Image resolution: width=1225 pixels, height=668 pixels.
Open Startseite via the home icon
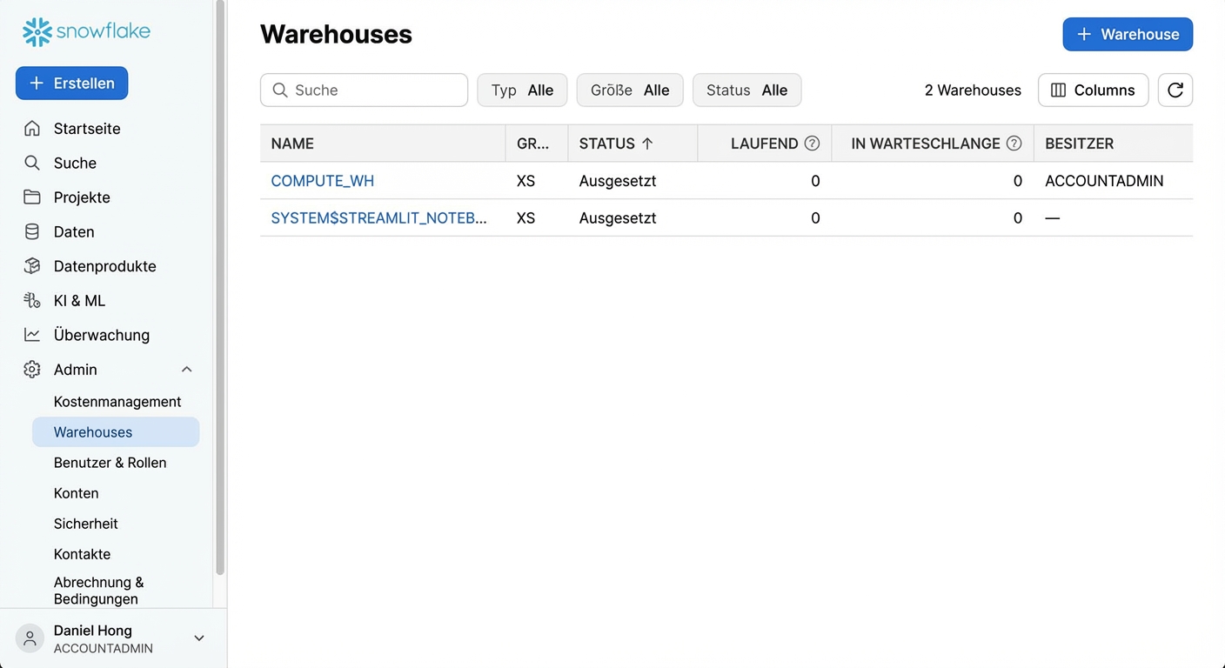click(x=32, y=129)
